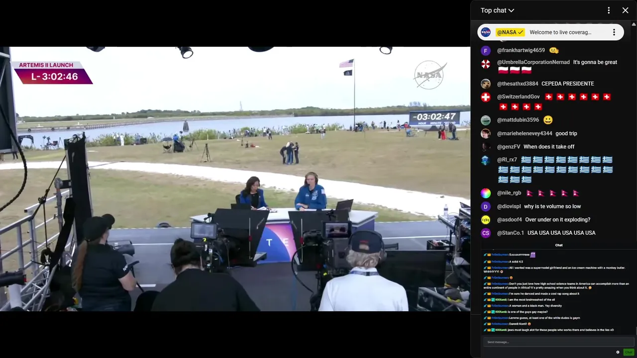Select the username @asdoof4
The height and width of the screenshot is (358, 637).
[x=510, y=219]
